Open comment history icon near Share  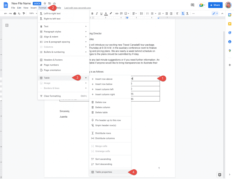193,5
